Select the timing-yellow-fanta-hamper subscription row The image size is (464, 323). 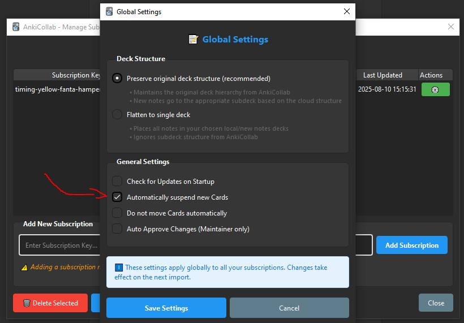pyautogui.click(x=58, y=89)
